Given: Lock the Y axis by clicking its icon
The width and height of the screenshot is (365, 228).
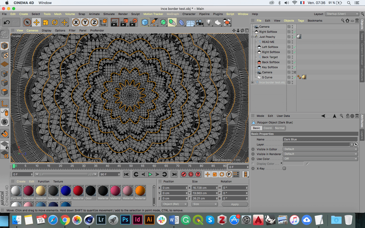Looking at the screenshot, I should point(85,22).
